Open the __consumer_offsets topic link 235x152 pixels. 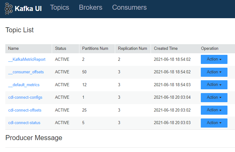(x=26, y=72)
